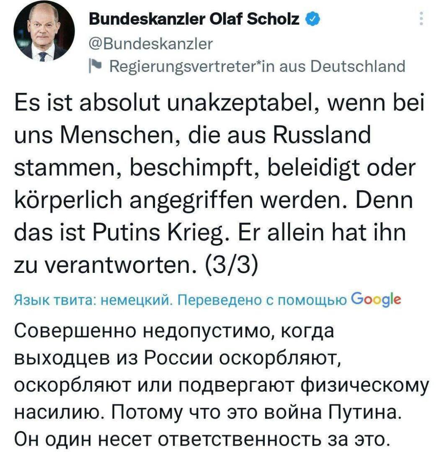Click the word "körperlich" in the tweet
The image size is (444, 452).
73,203
